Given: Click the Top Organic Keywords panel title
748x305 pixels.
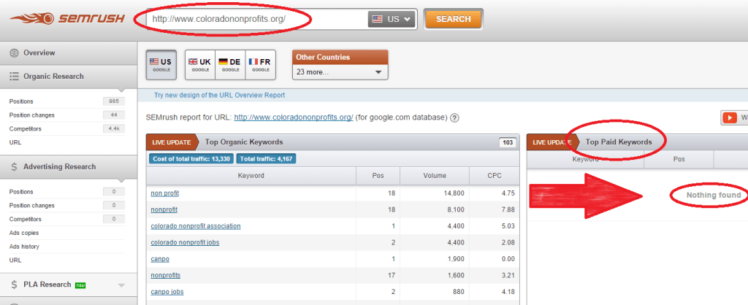Looking at the screenshot, I should point(244,142).
